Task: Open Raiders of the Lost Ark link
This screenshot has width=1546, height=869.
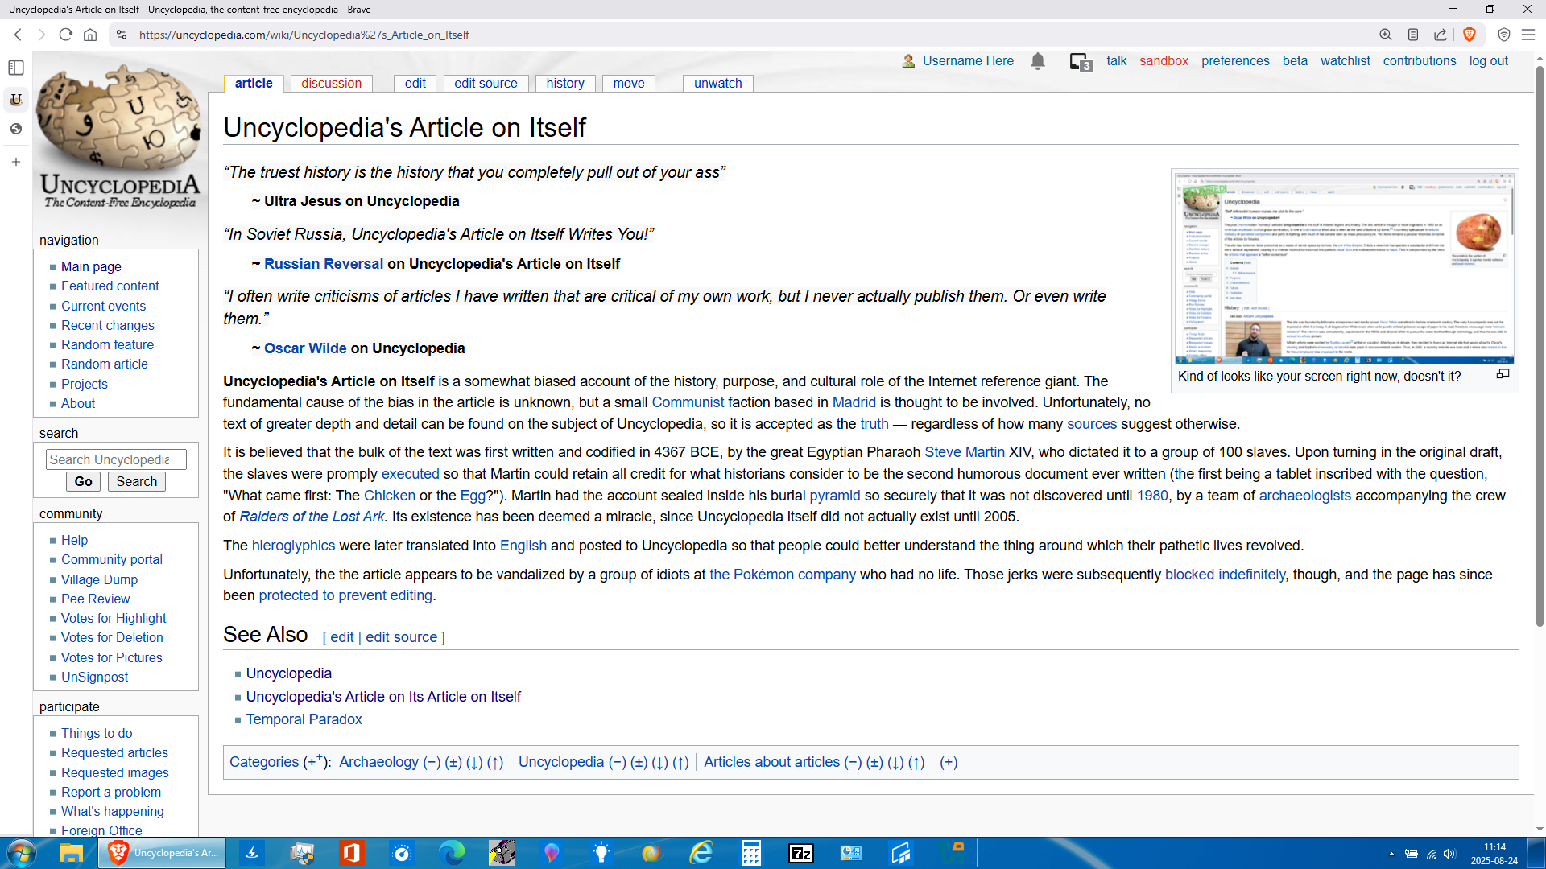Action: tap(312, 517)
